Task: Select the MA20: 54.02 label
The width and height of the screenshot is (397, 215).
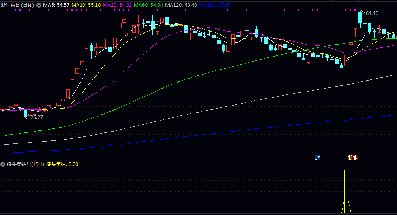Action: 117,5
